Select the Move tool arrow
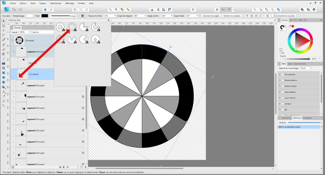The image size is (325, 175). tap(4, 21)
